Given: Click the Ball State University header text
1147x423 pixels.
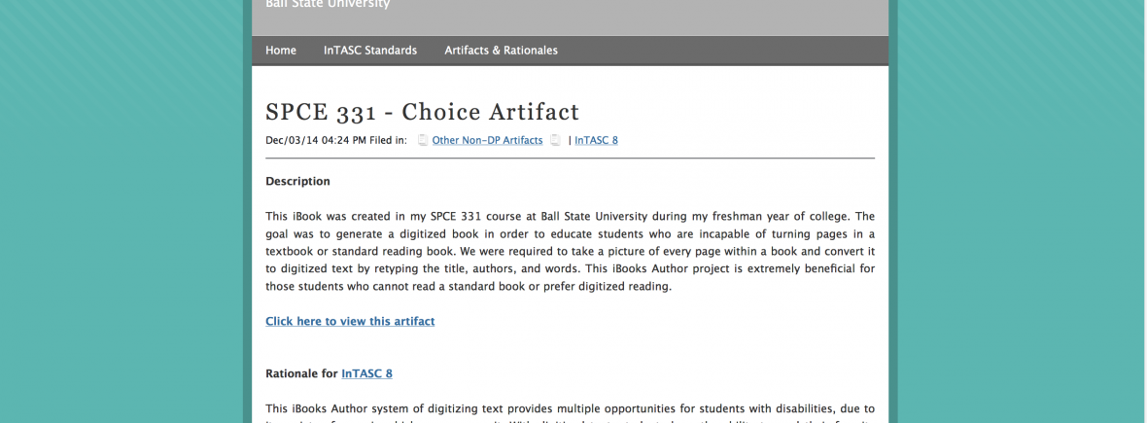Looking at the screenshot, I should click(328, 5).
